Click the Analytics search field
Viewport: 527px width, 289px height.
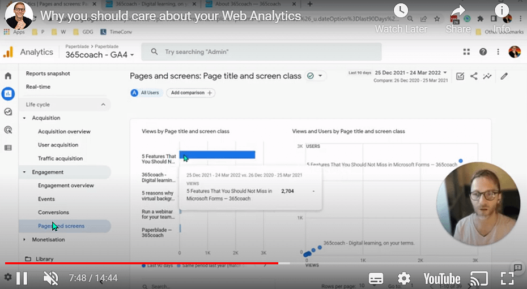point(261,51)
